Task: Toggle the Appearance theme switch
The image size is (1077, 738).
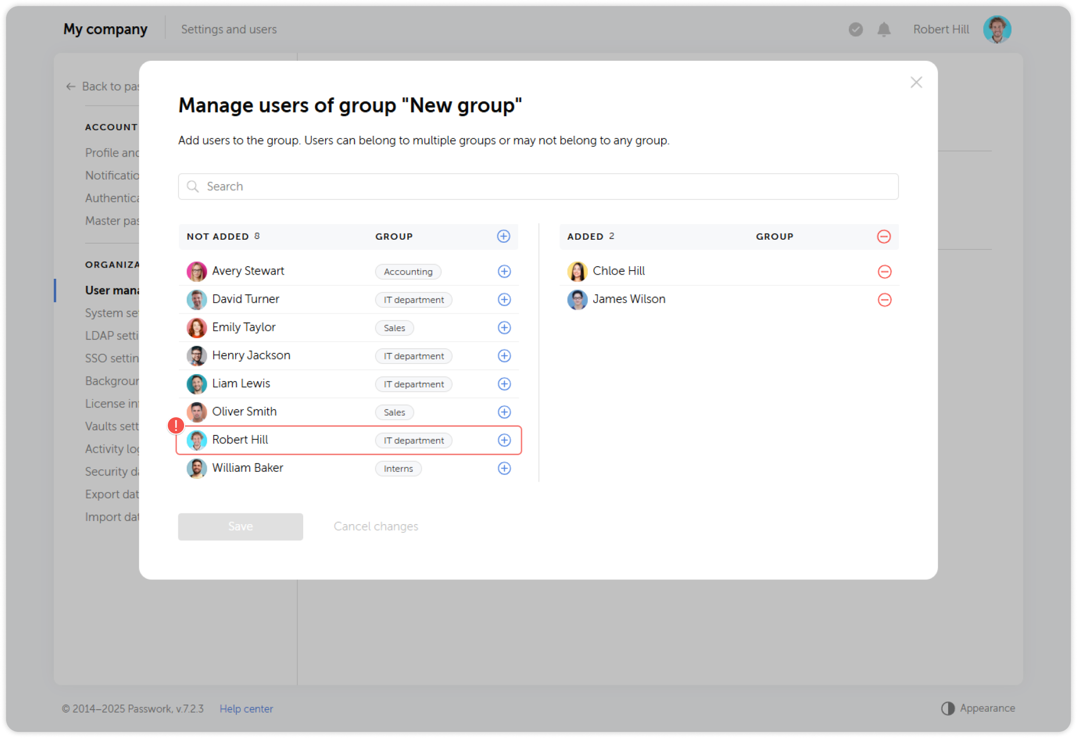Action: (948, 708)
